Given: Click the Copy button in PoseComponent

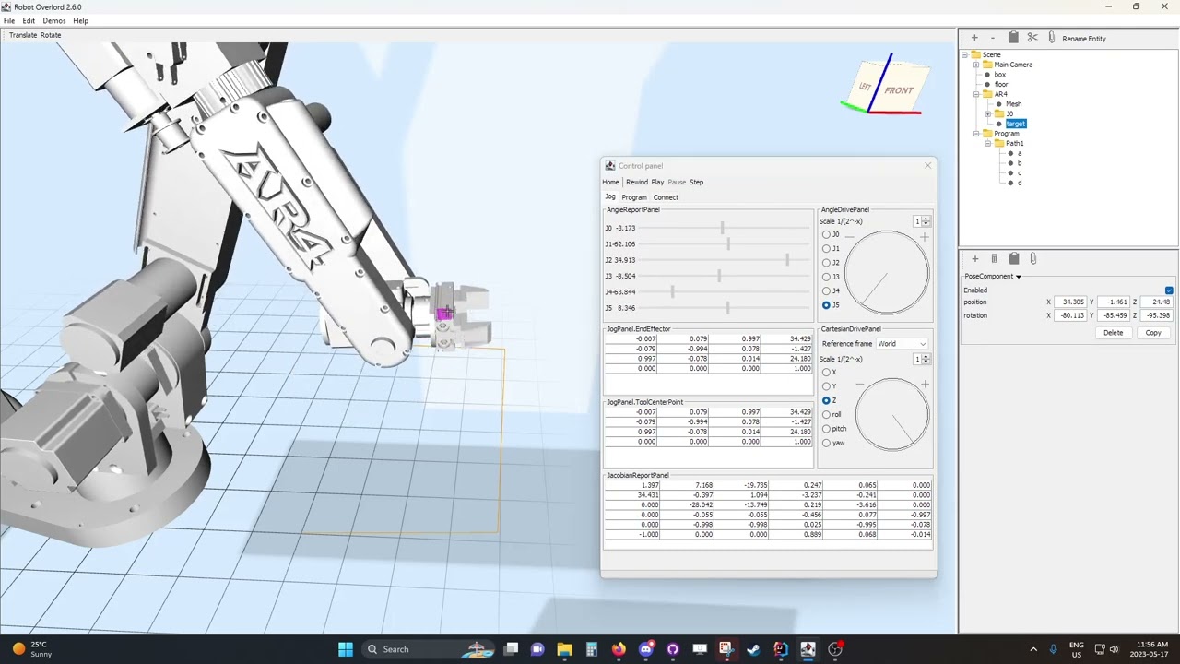Looking at the screenshot, I should pos(1153,333).
